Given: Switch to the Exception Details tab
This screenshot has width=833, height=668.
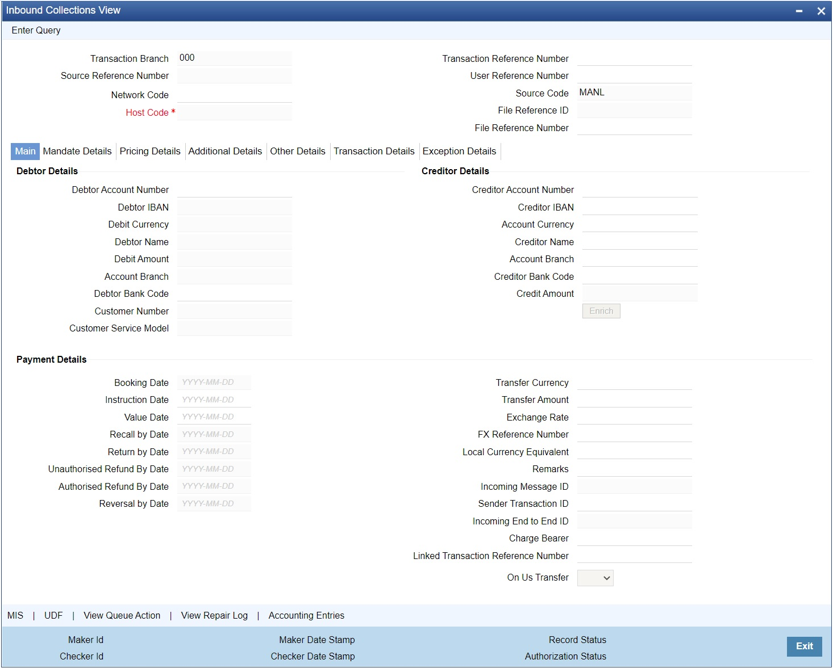Looking at the screenshot, I should click(x=459, y=151).
